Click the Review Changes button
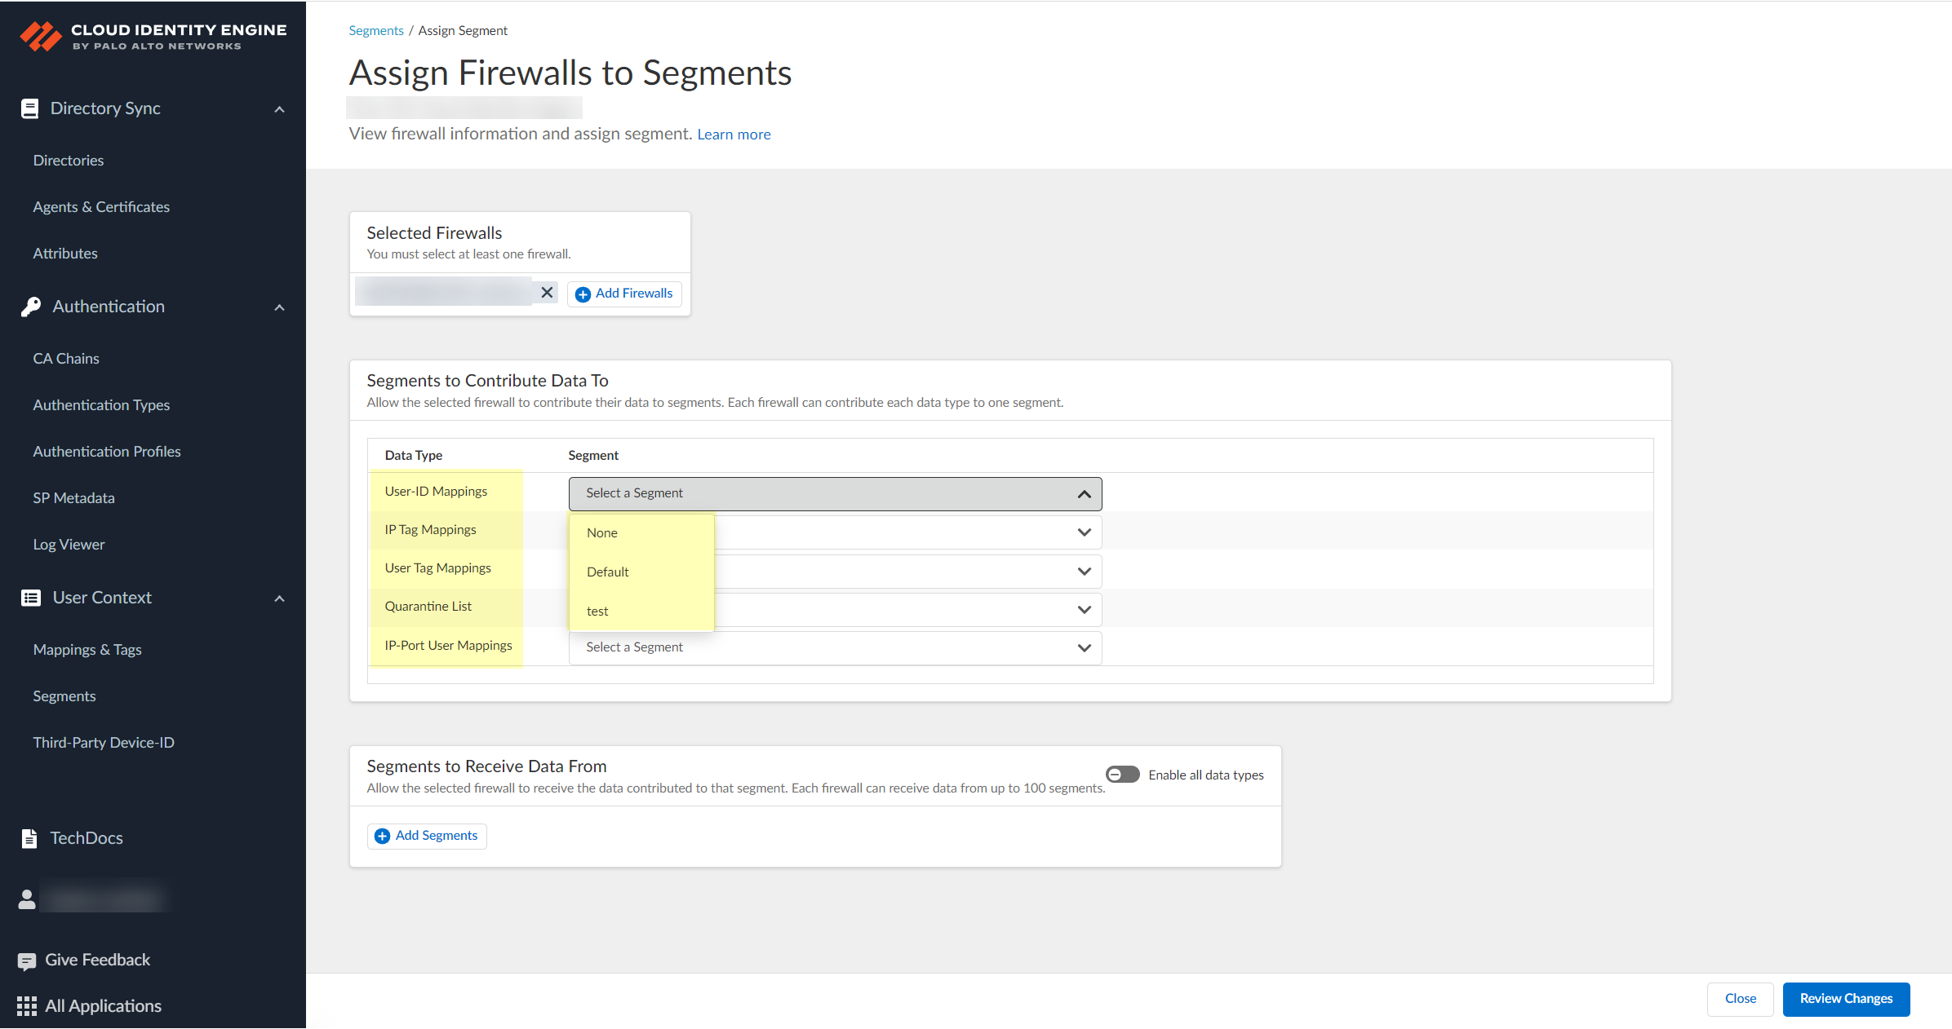 coord(1846,999)
